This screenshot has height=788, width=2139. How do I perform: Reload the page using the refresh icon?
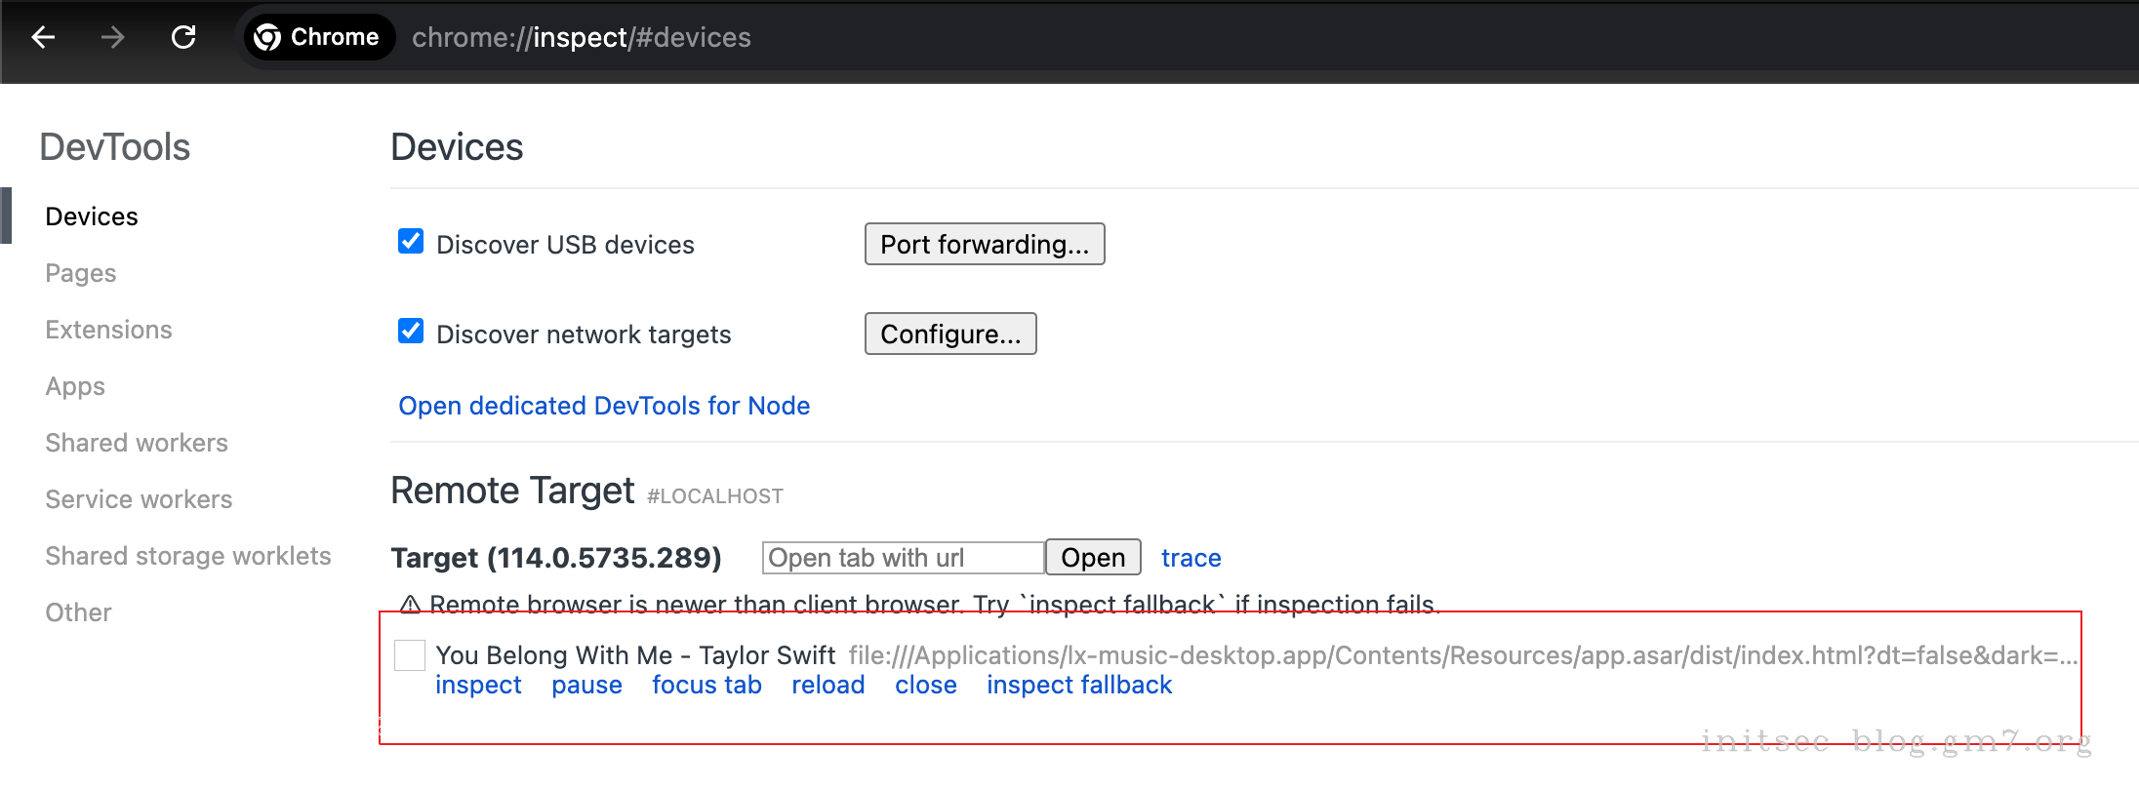point(183,37)
